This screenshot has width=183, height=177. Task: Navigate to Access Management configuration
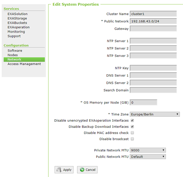click(24, 64)
